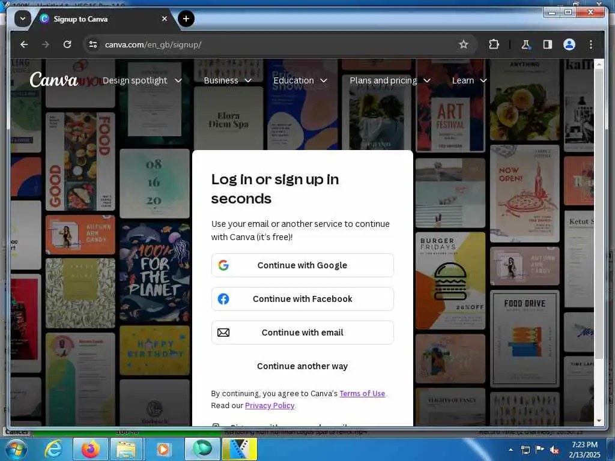Click the NOW OPEN pizza poster thumbnail
The image size is (615, 461).
[x=525, y=194]
